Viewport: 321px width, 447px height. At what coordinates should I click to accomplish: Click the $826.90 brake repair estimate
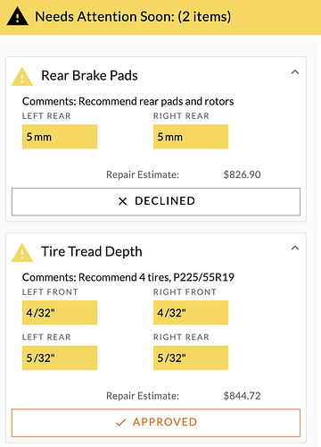[242, 174]
